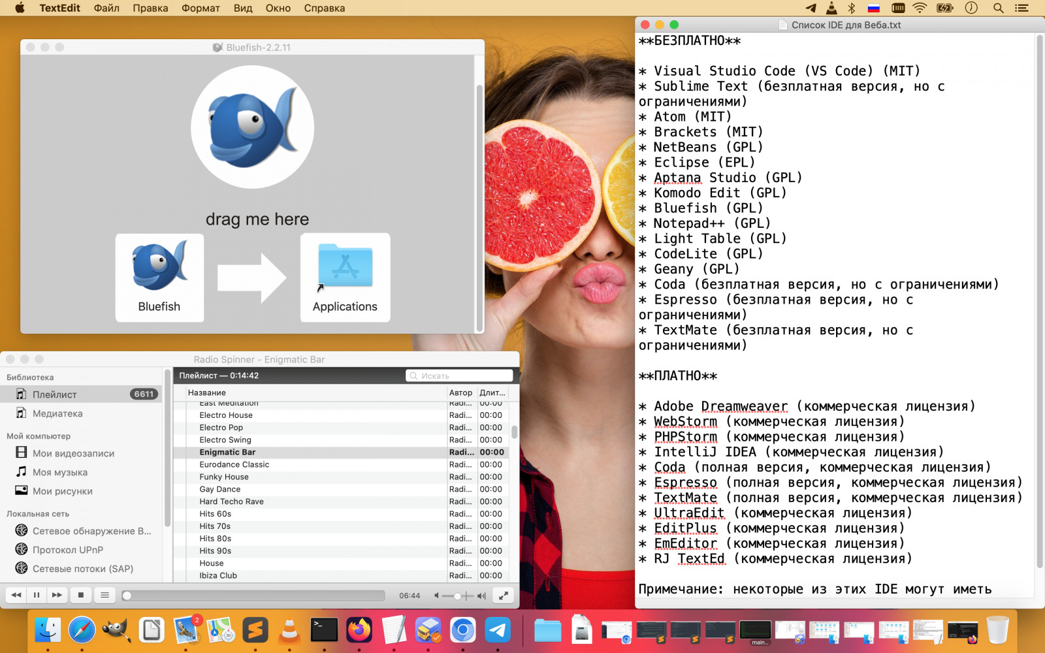The width and height of the screenshot is (1045, 653).
Task: Open Russian flag input source menu
Action: click(874, 8)
